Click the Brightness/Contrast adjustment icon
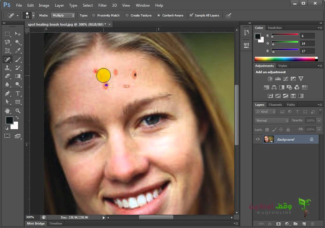325x228 pixels. [x=270, y=79]
